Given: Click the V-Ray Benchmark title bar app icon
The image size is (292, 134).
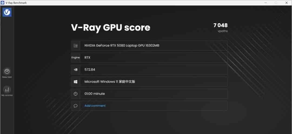Looking at the screenshot, I should click(x=3, y=3).
